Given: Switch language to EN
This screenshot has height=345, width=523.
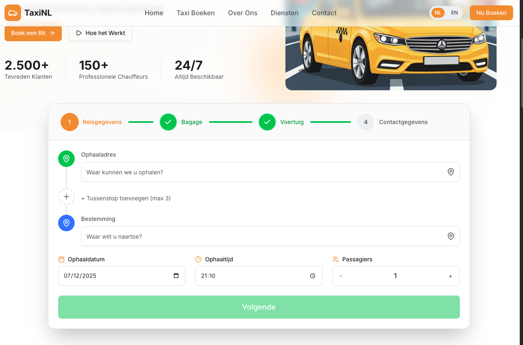Looking at the screenshot, I should tap(454, 13).
